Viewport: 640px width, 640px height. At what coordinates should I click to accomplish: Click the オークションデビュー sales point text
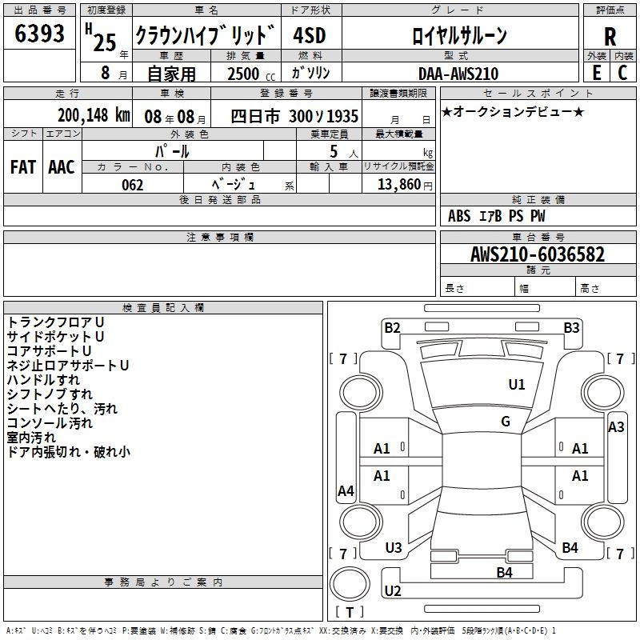(x=513, y=111)
